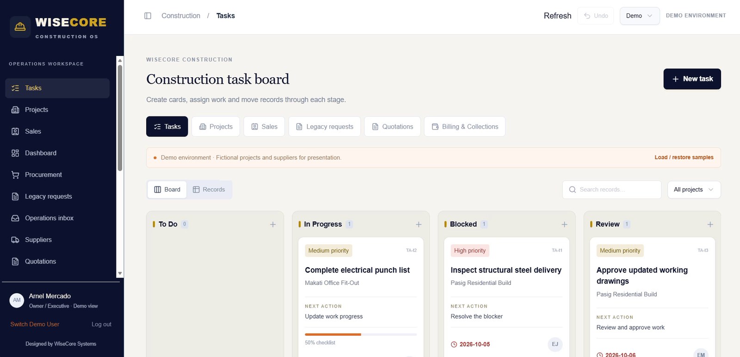Open Operations inbox in the sidebar
740x357 pixels.
pyautogui.click(x=57, y=218)
